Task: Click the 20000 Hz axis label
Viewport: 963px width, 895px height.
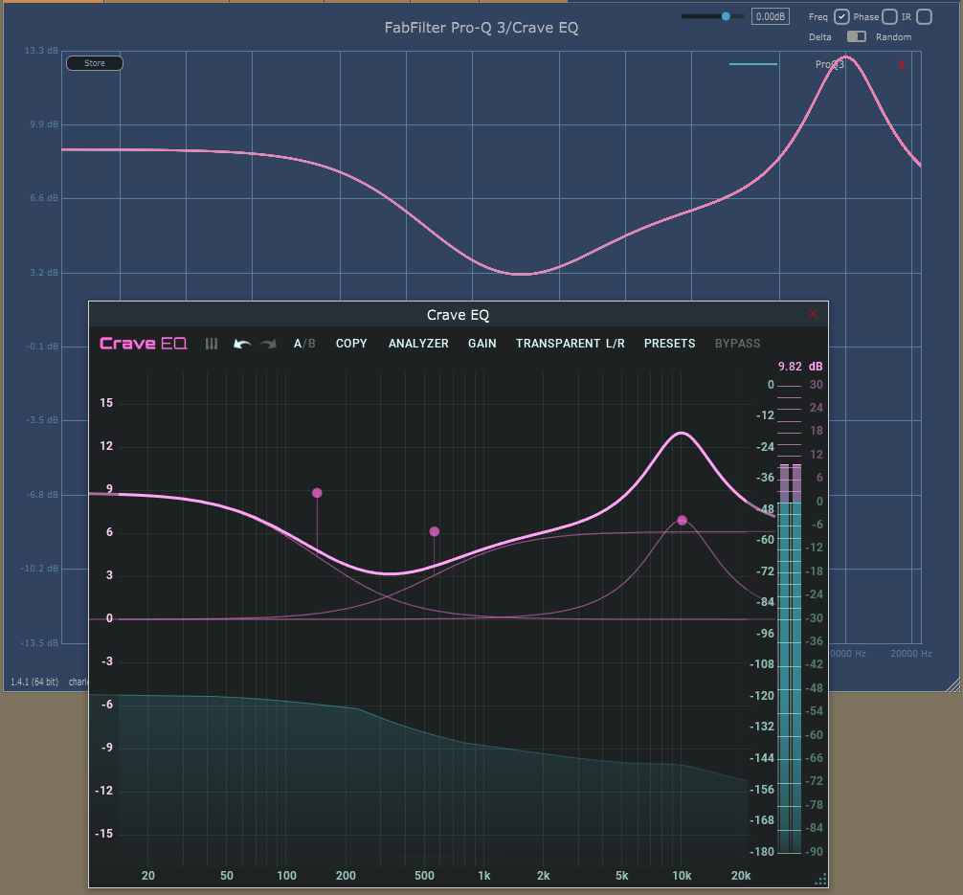Action: (910, 654)
